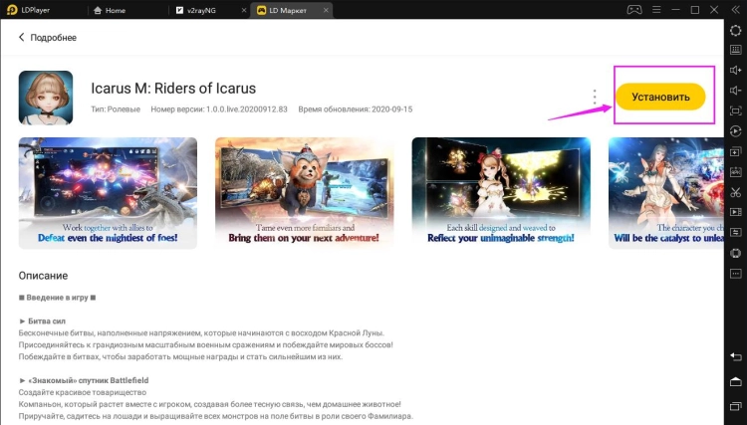747x425 pixels.
Task: Open the 'Reflect your unimaginable strength' screenshot
Action: pos(501,193)
